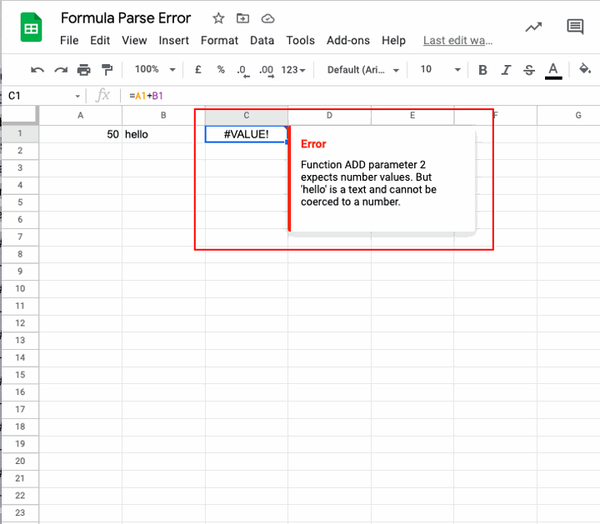The width and height of the screenshot is (600, 524).
Task: Select column B header
Action: (163, 115)
